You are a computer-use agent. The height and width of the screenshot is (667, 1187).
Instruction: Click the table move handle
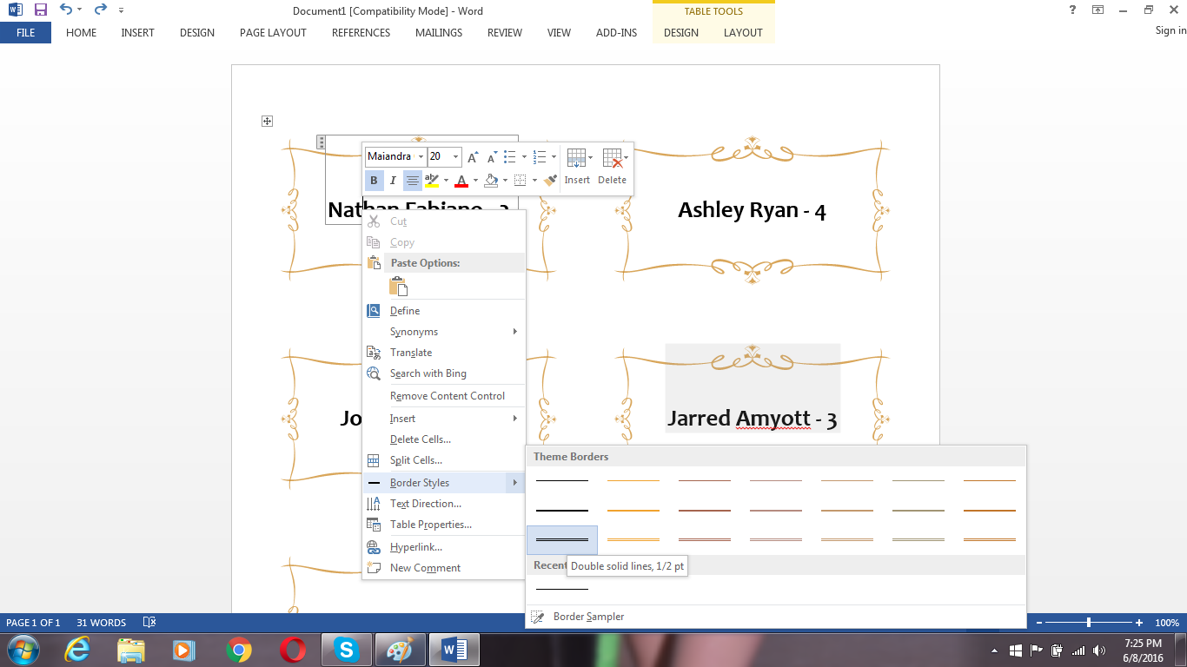tap(268, 122)
